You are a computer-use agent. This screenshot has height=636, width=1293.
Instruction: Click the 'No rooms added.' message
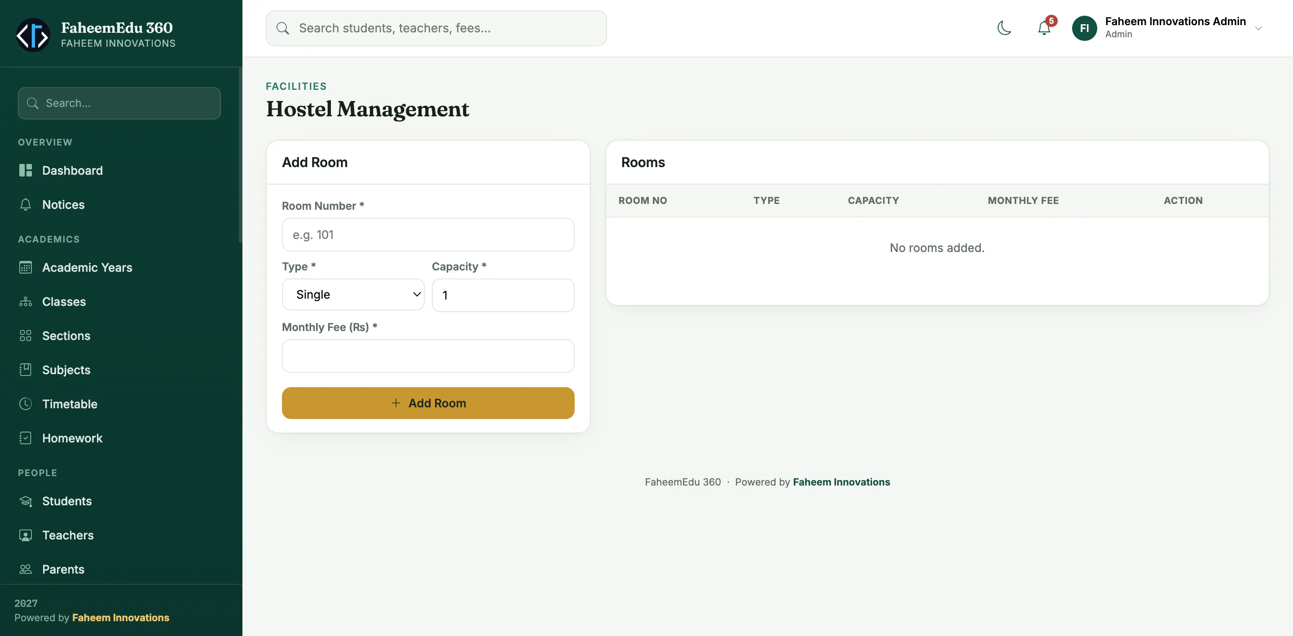[937, 248]
